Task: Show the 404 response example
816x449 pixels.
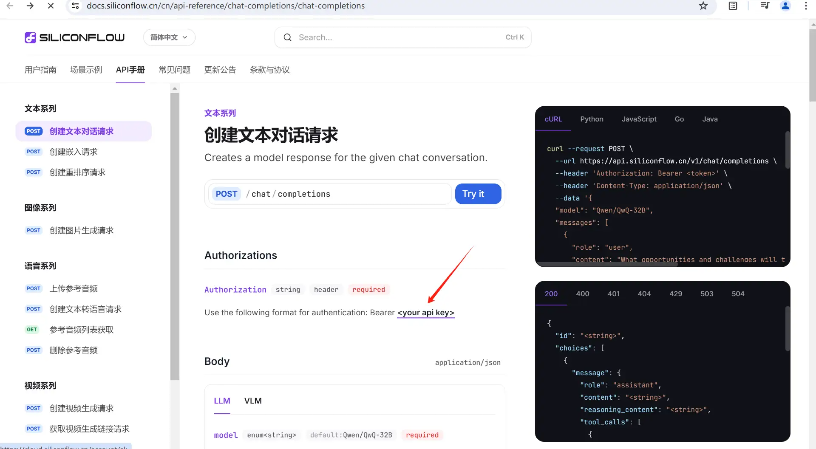Action: click(x=644, y=294)
